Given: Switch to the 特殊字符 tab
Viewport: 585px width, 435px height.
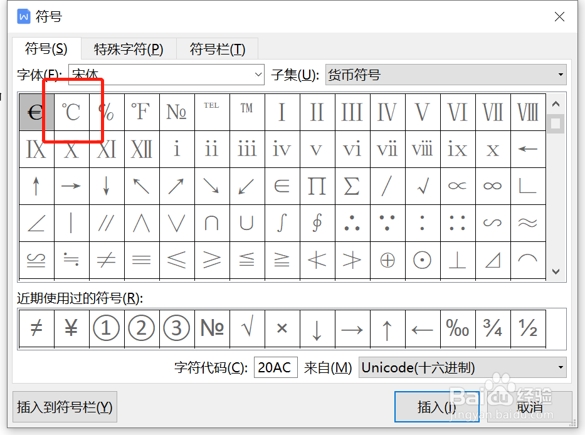Looking at the screenshot, I should pyautogui.click(x=128, y=48).
